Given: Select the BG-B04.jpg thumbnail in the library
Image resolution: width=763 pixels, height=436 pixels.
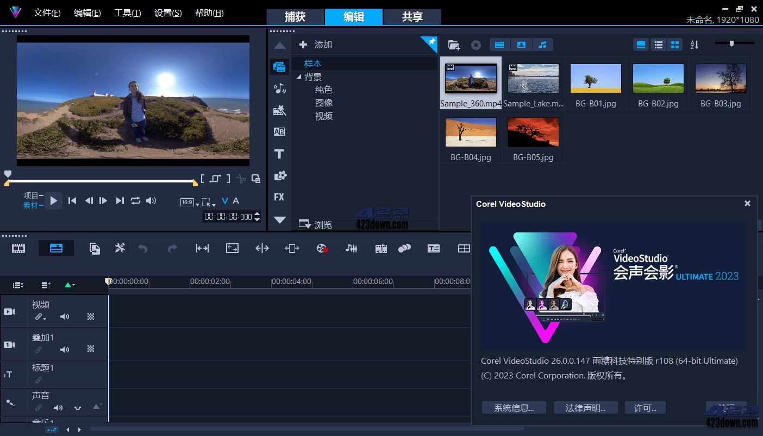Looking at the screenshot, I should coord(471,132).
